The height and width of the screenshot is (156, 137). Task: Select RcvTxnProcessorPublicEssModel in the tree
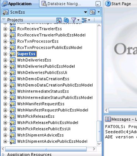[x=50, y=48]
